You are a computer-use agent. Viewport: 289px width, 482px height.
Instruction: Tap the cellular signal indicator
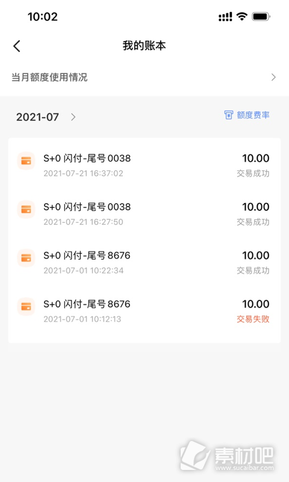[x=225, y=17]
